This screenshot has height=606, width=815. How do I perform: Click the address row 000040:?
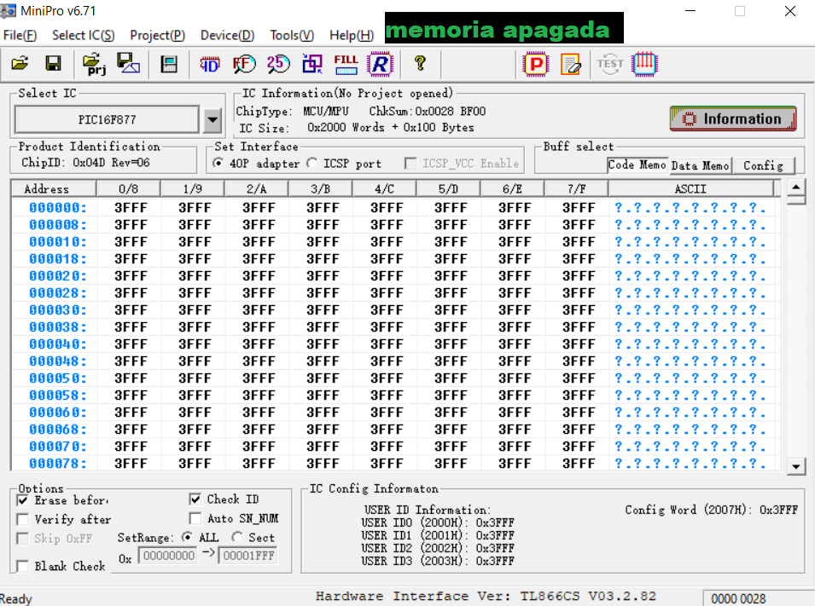pos(58,345)
